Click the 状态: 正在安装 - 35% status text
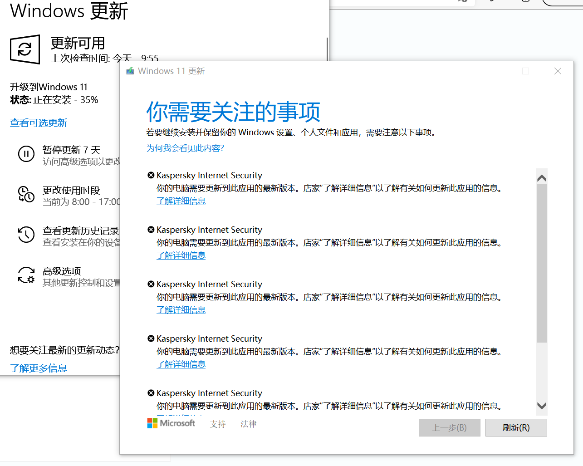Screen dimensions: 583x466 point(54,100)
